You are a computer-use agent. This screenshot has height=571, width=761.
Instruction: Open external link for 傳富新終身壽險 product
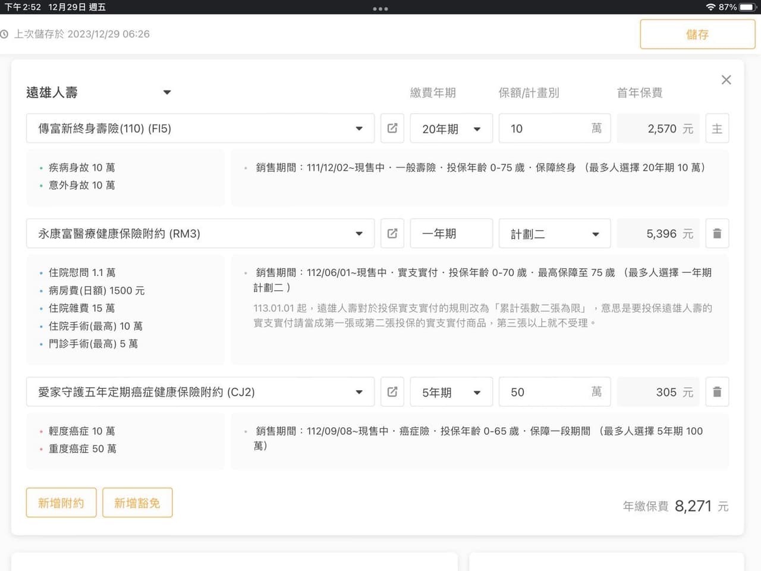pos(392,128)
